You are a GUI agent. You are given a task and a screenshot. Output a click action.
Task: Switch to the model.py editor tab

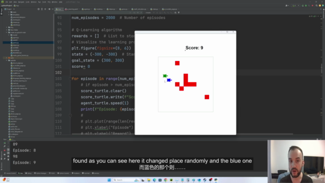99,9
